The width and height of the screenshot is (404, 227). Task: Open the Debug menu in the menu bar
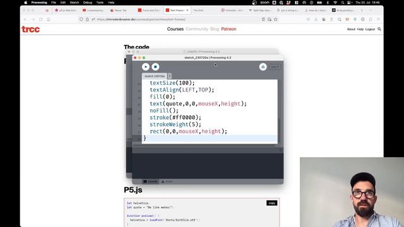[88, 3]
